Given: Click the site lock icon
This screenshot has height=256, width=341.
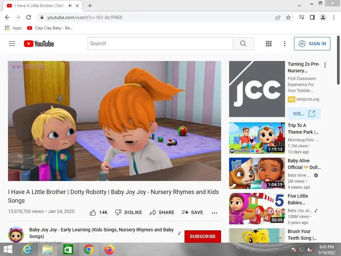Looking at the screenshot, I should pyautogui.click(x=42, y=17).
